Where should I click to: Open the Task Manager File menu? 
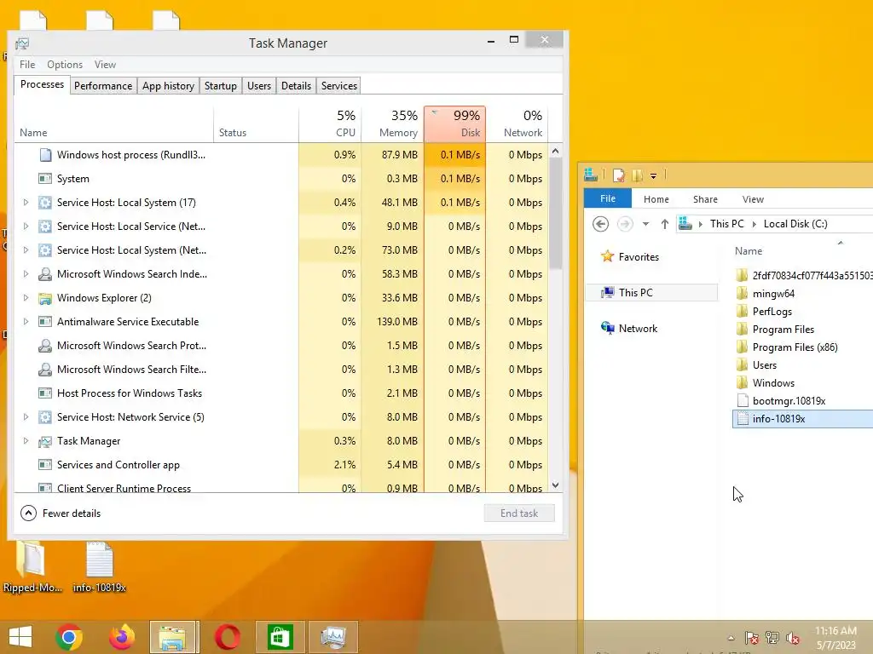pyautogui.click(x=27, y=65)
